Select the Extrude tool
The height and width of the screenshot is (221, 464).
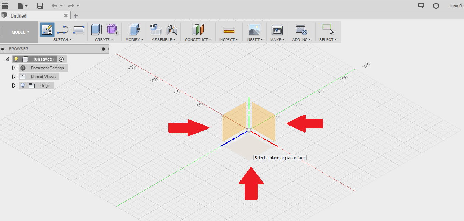(97, 30)
